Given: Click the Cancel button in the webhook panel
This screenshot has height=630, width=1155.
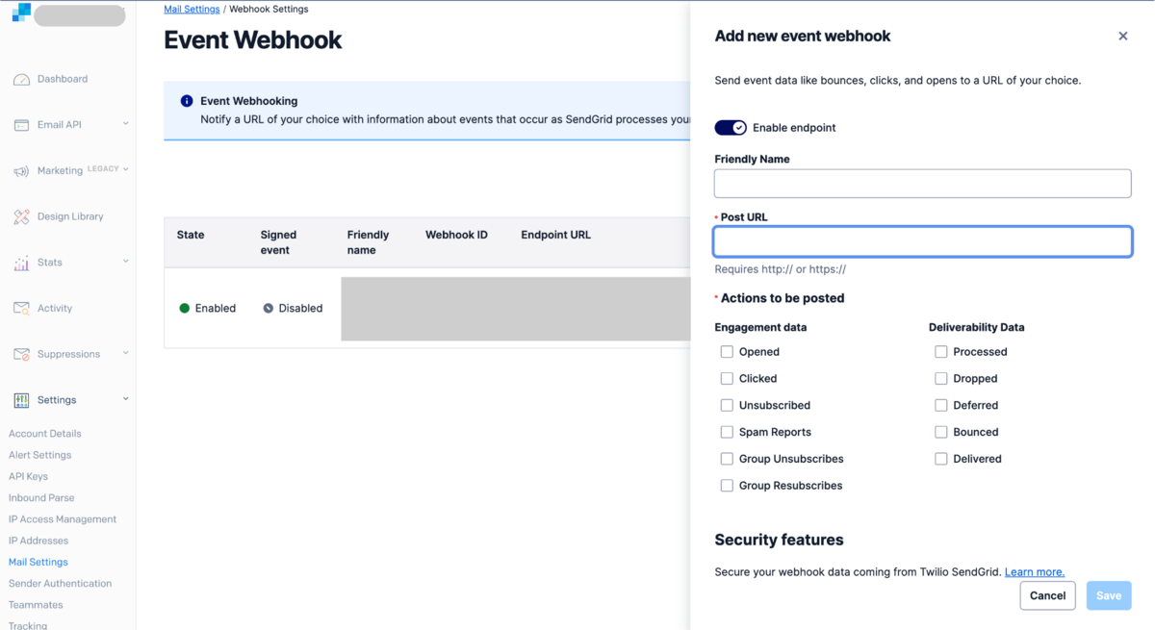Looking at the screenshot, I should pos(1047,595).
